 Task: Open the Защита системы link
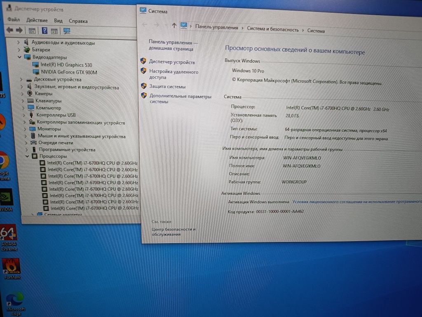(x=167, y=87)
